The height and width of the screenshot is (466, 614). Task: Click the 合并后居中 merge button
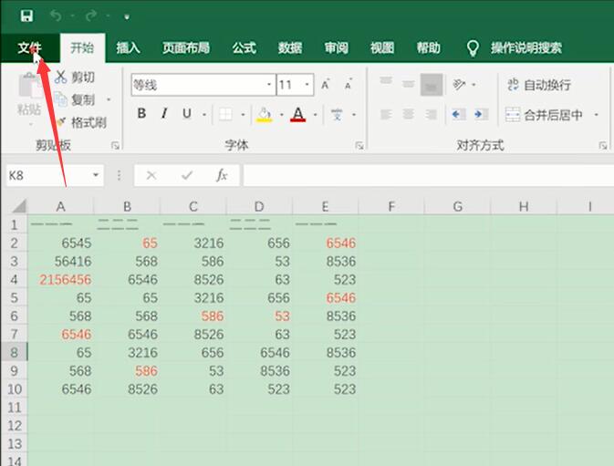(544, 115)
